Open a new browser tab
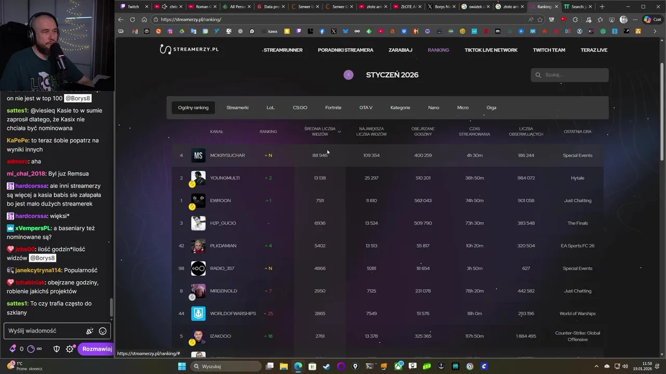666x374 pixels. pos(602,7)
